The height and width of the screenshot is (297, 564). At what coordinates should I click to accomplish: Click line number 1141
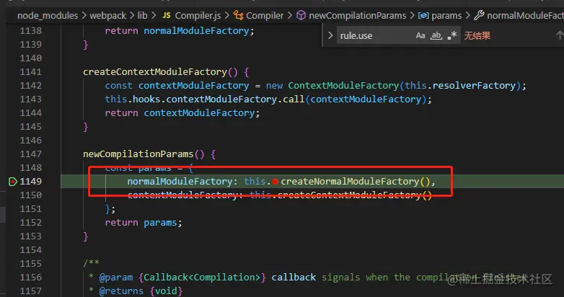(30, 72)
